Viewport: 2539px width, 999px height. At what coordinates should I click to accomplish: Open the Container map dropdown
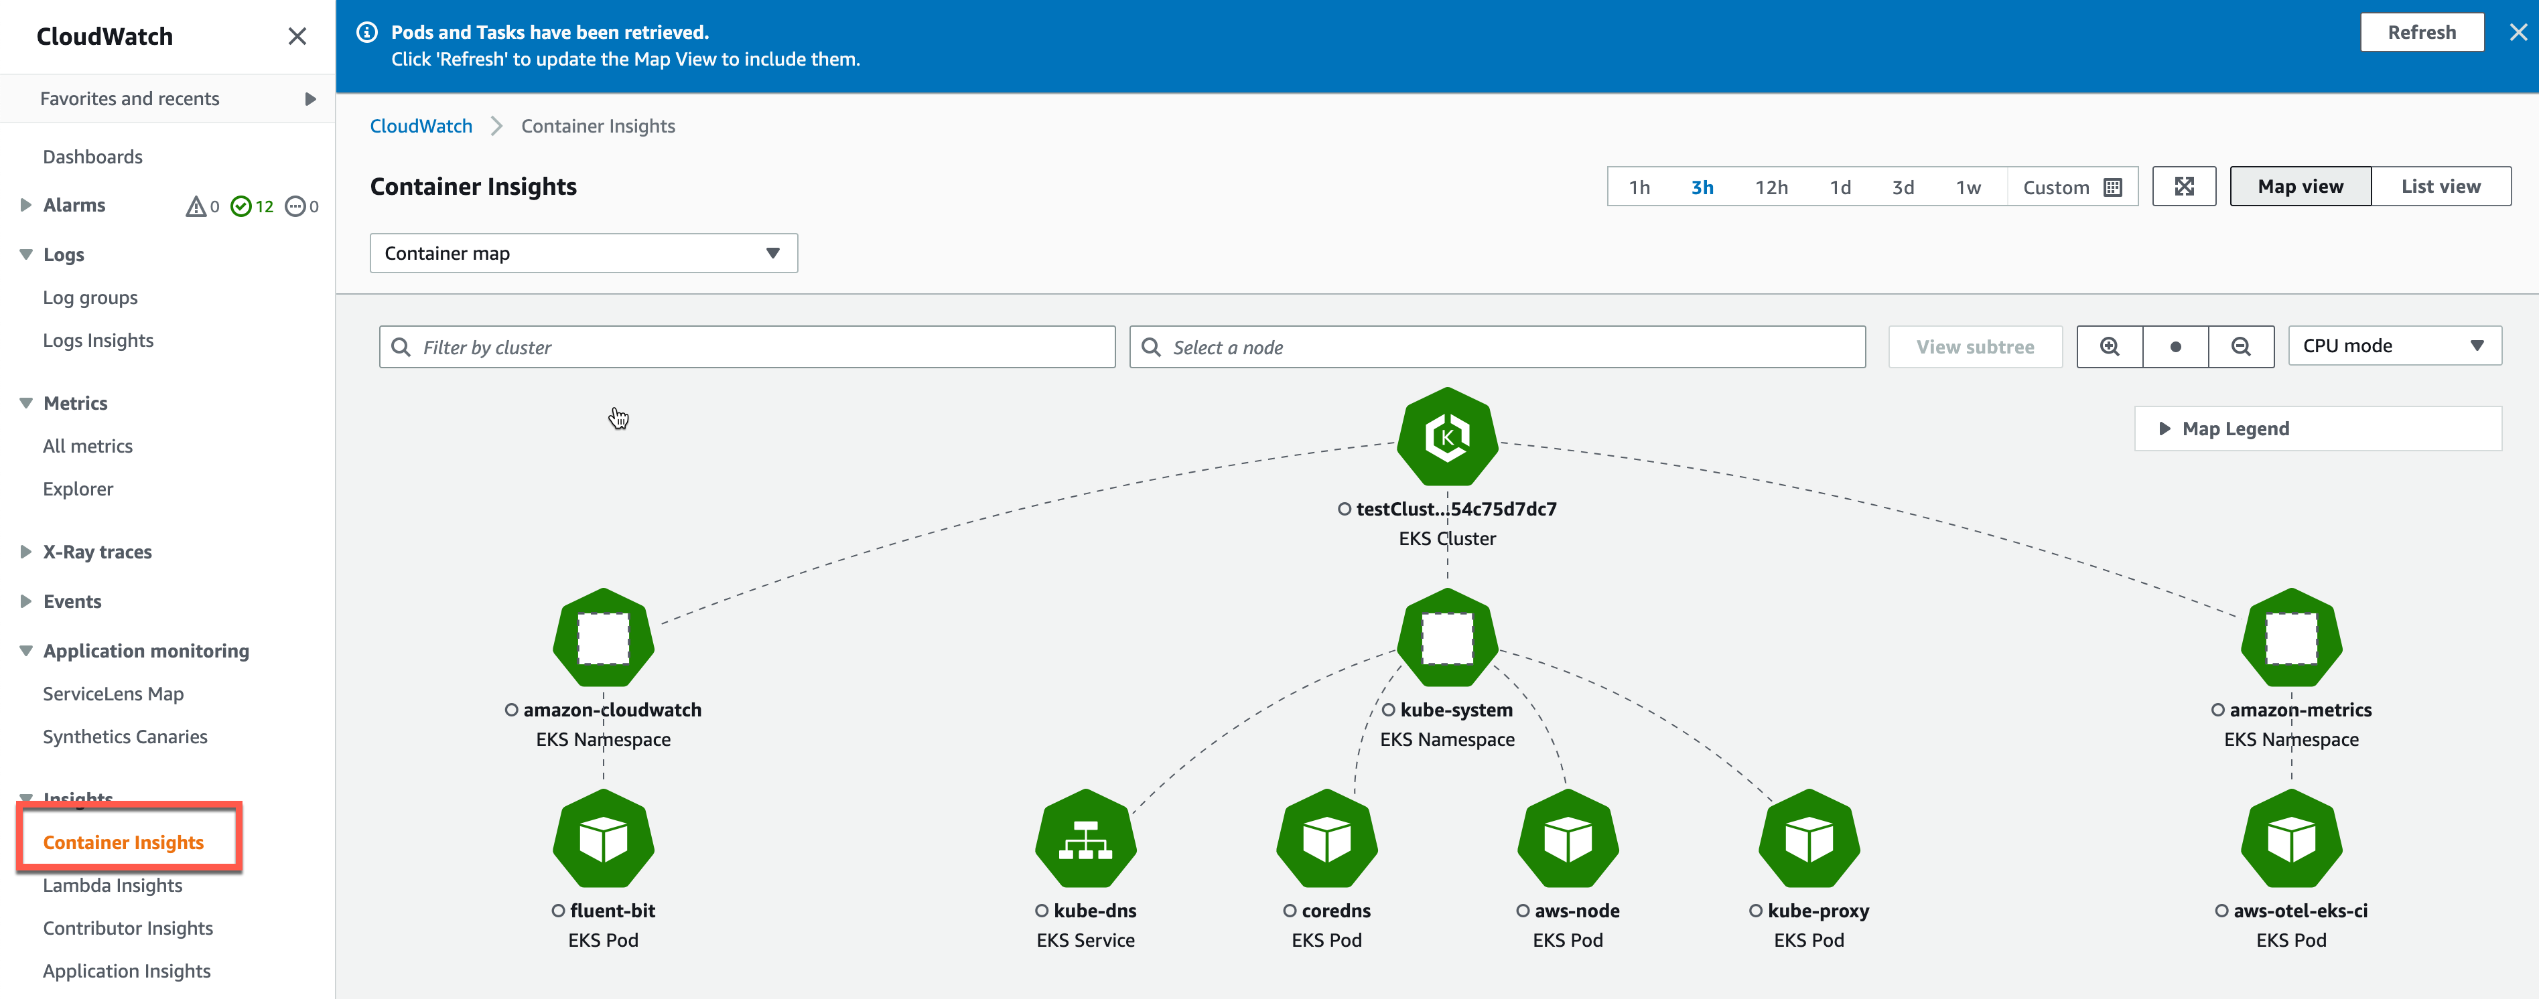click(584, 253)
